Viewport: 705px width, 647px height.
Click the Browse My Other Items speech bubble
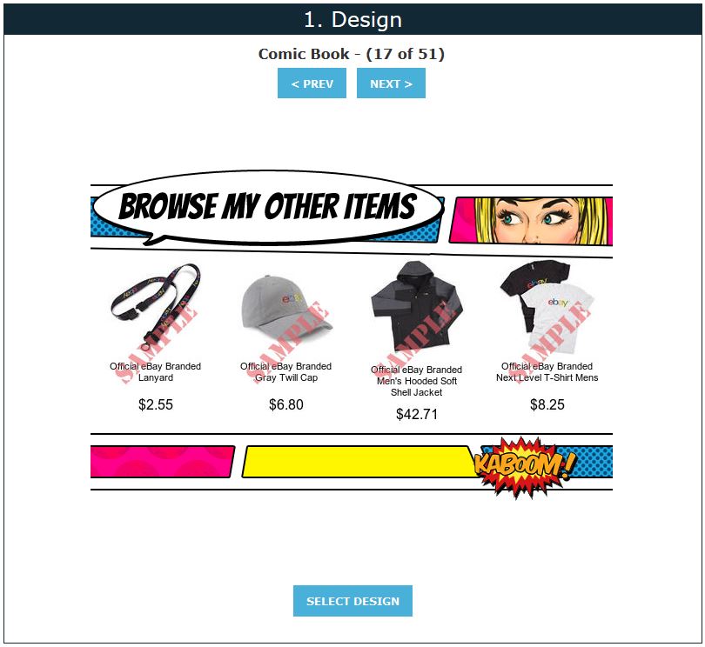coord(268,208)
